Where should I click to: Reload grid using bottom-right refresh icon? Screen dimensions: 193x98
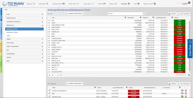189,75
